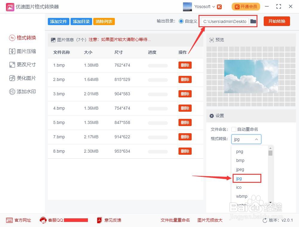Click the version refresh icon

click(x=265, y=220)
